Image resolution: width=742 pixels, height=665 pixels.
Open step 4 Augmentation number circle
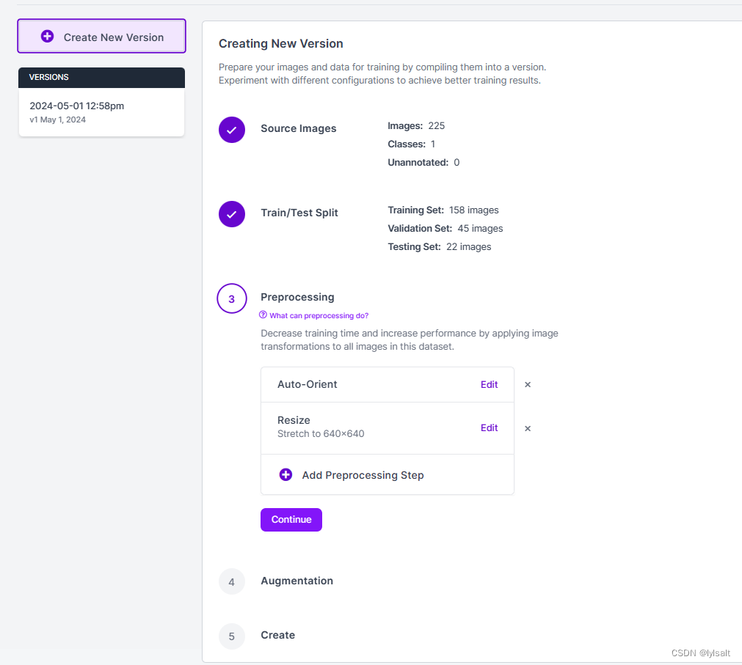click(232, 581)
